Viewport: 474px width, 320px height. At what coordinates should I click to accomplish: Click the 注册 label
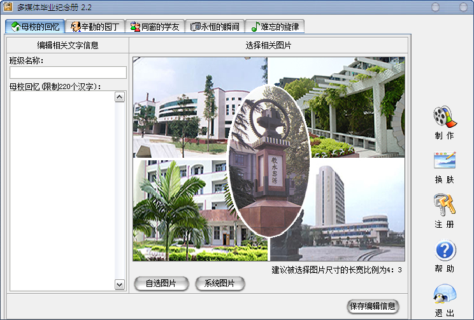tap(445, 225)
